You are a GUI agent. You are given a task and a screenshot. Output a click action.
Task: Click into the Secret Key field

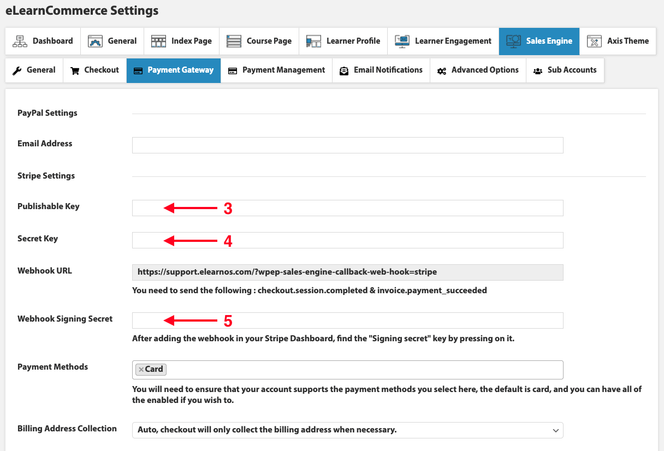point(347,240)
